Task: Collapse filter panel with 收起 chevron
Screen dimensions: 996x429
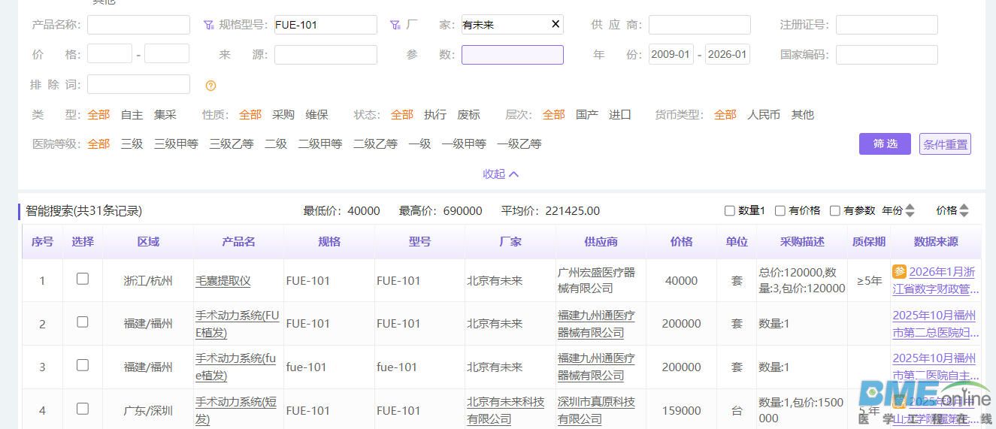Action: pyautogui.click(x=501, y=174)
